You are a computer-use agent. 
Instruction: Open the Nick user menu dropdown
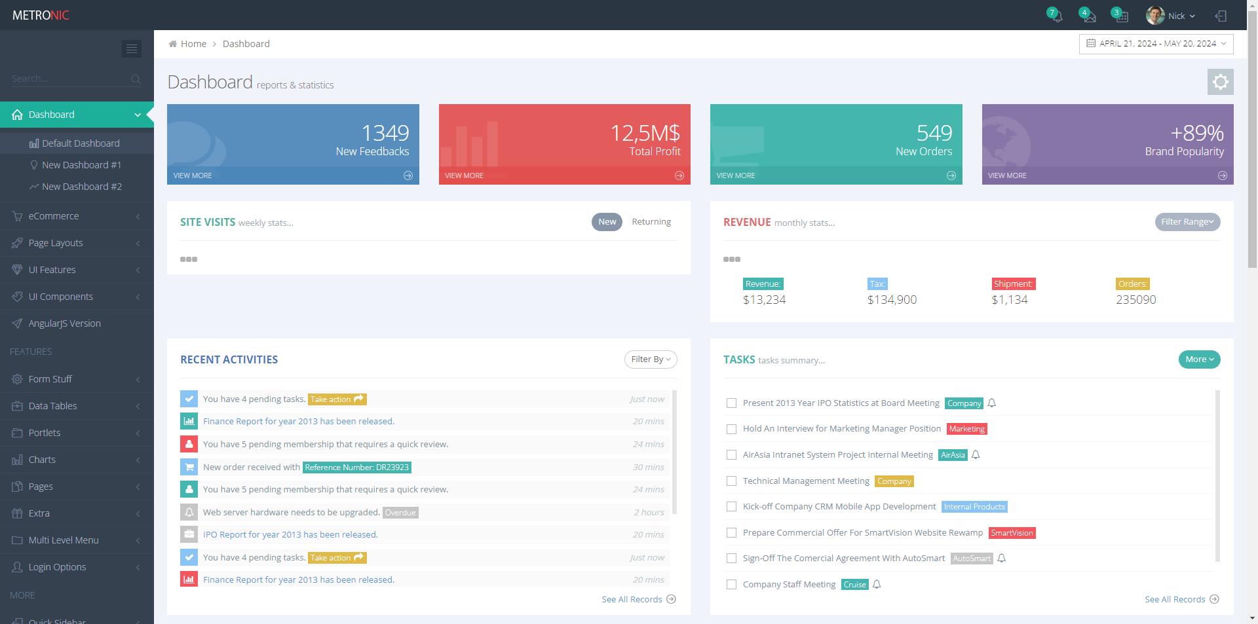click(1172, 16)
